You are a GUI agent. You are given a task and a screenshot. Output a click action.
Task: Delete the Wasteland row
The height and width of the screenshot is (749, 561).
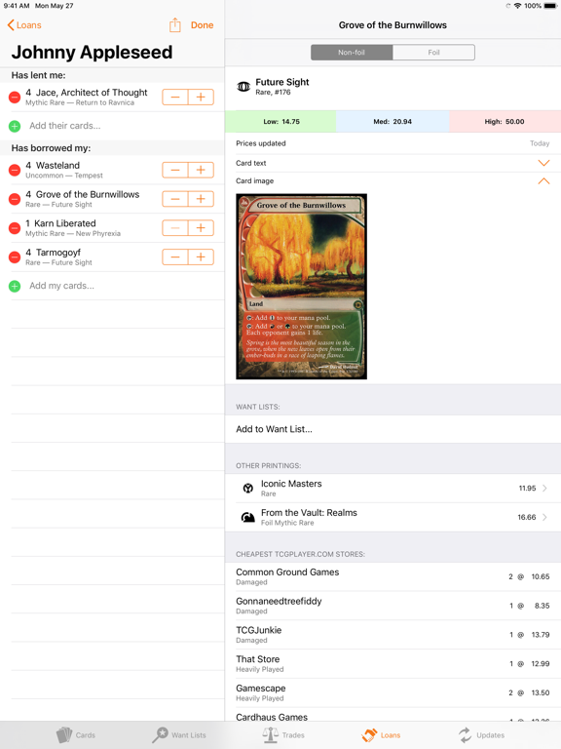[15, 170]
